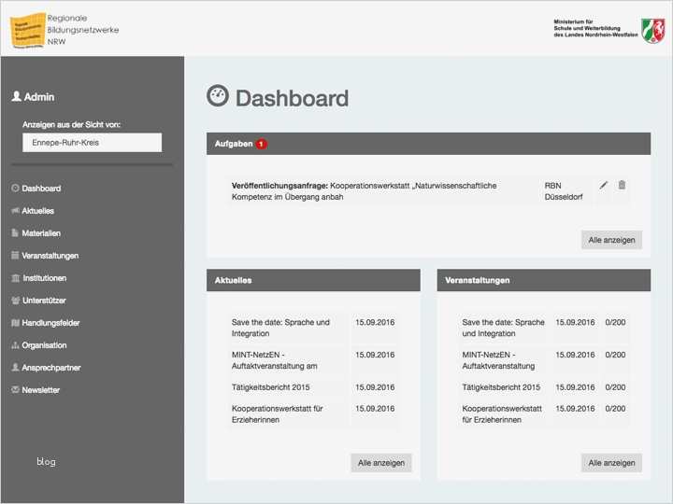The image size is (673, 504).
Task: Open the blog link in sidebar
Action: coord(46,462)
